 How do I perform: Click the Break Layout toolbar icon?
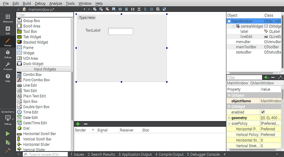tap(158, 9)
